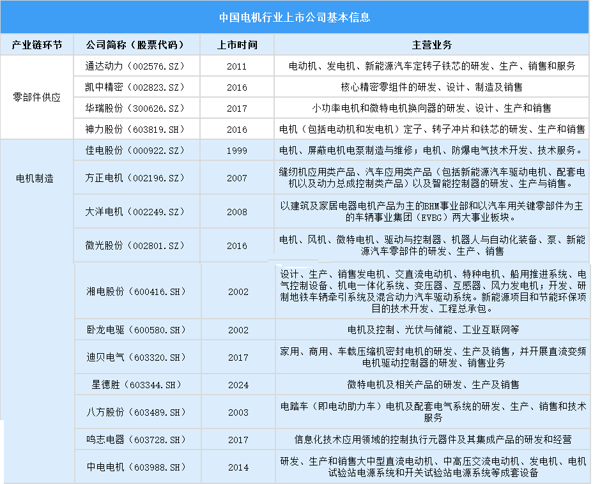Click the 主营业务 column header
The width and height of the screenshot is (593, 484).
[431, 45]
